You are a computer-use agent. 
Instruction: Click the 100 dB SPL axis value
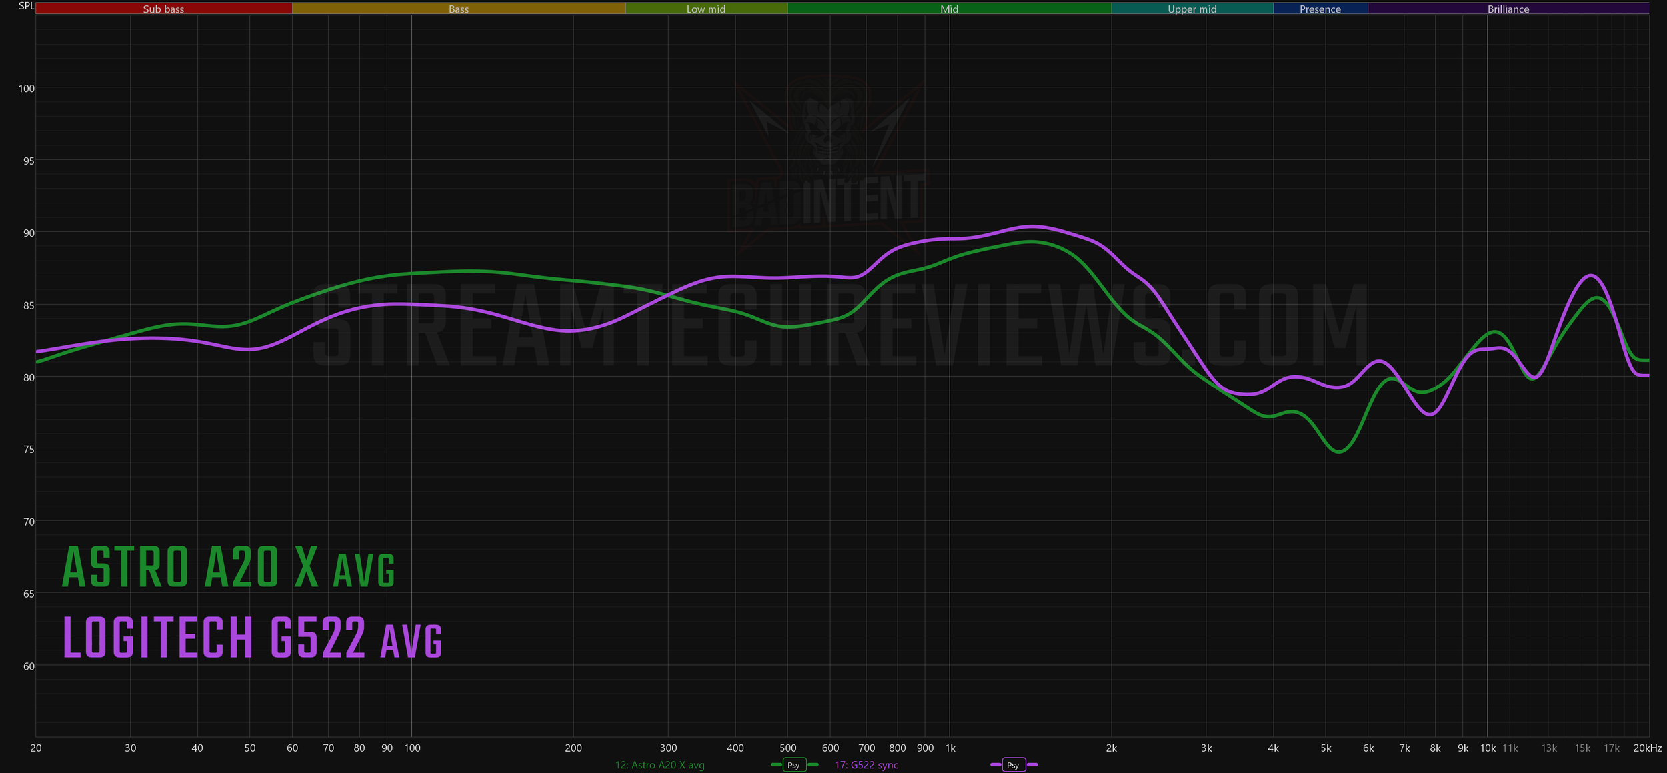(x=26, y=89)
